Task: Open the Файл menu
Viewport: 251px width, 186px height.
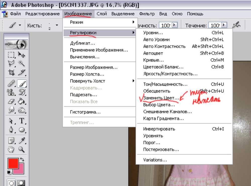Action: 15,14
